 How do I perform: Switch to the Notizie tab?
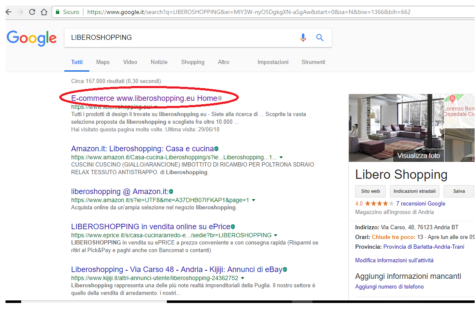point(159,62)
